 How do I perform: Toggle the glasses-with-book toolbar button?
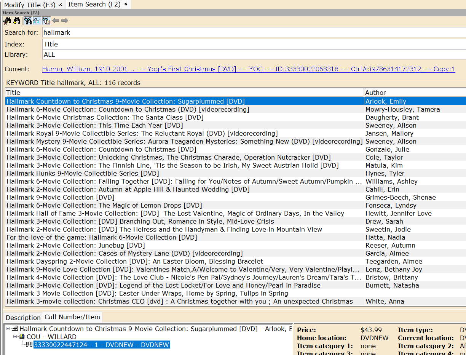[46, 21]
